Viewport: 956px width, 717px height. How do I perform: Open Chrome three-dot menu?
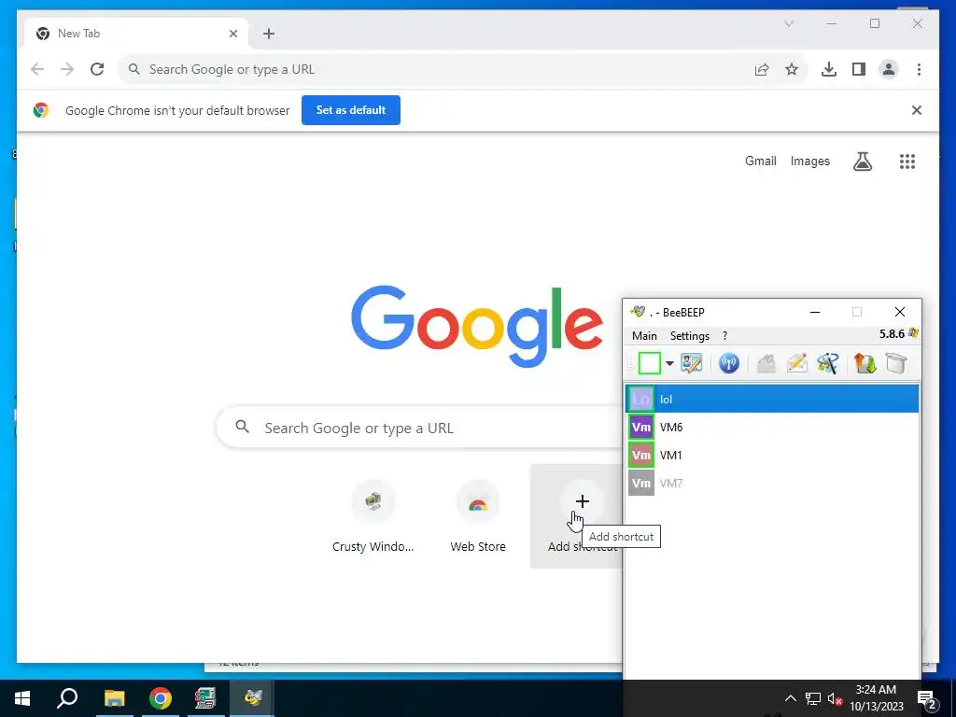pos(919,69)
